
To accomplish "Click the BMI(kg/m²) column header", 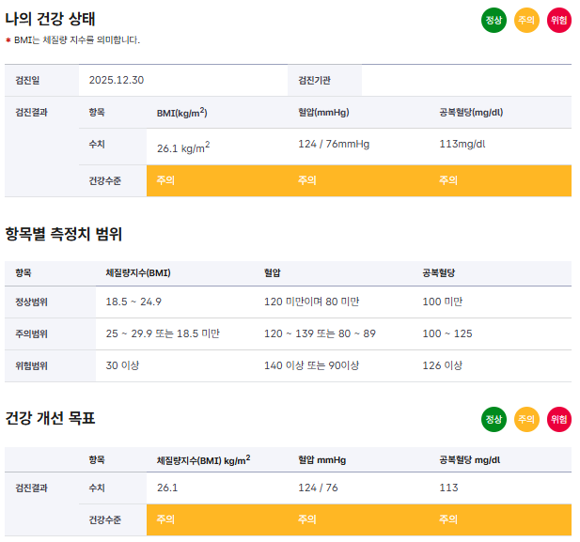I will pyautogui.click(x=182, y=113).
